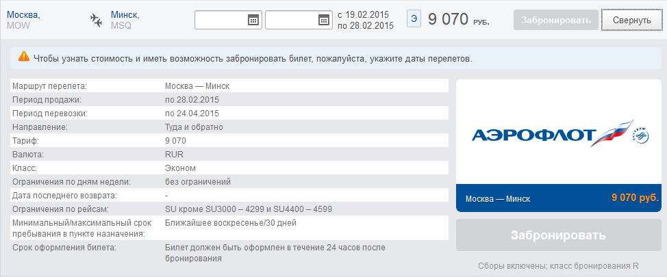The height and width of the screenshot is (277, 667).
Task: Click the airplane icon between Москва and Минск
Action: coord(97,20)
